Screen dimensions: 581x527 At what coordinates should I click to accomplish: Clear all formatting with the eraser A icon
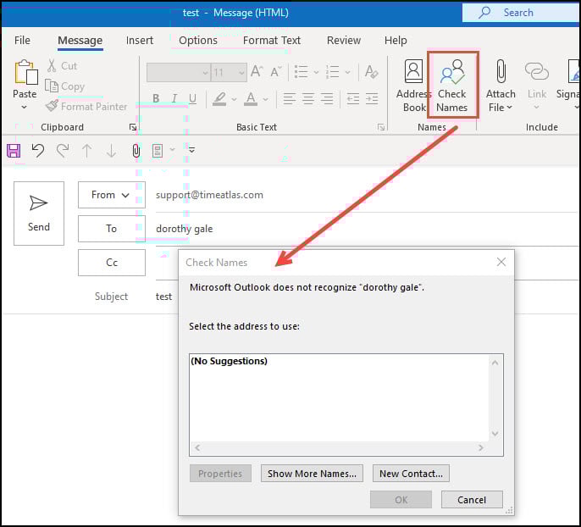371,71
